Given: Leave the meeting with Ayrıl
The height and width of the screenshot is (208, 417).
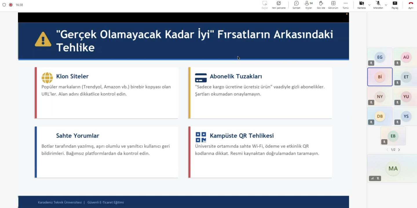Looking at the screenshot, I should click(x=411, y=5).
